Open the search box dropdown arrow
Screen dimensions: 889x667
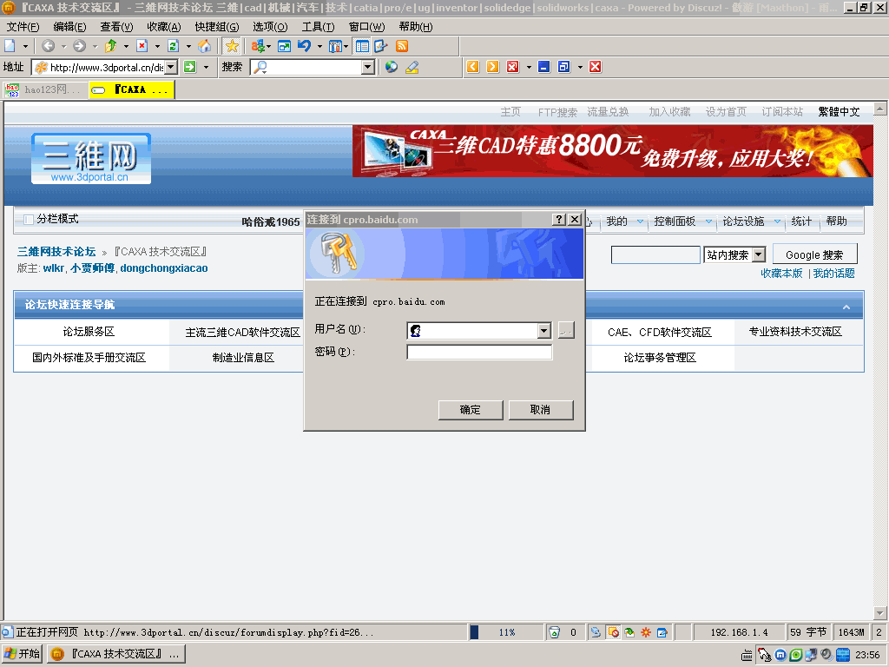[367, 67]
